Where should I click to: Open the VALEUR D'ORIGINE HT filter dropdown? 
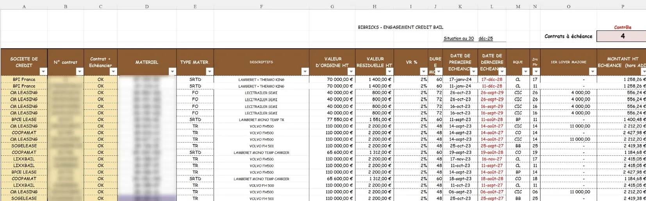351,72
